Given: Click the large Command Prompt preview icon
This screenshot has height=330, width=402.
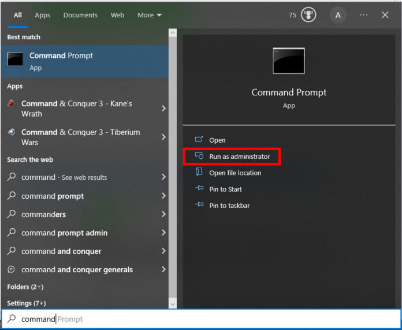Looking at the screenshot, I should point(289,61).
